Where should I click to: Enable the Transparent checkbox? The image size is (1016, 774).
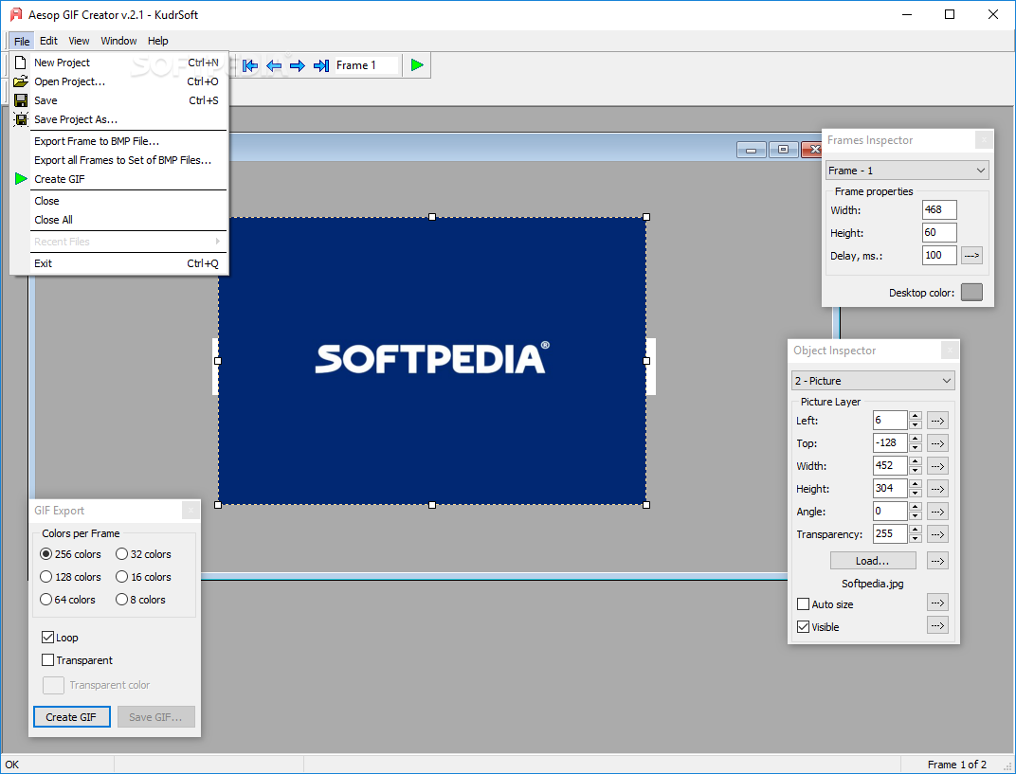coord(48,660)
